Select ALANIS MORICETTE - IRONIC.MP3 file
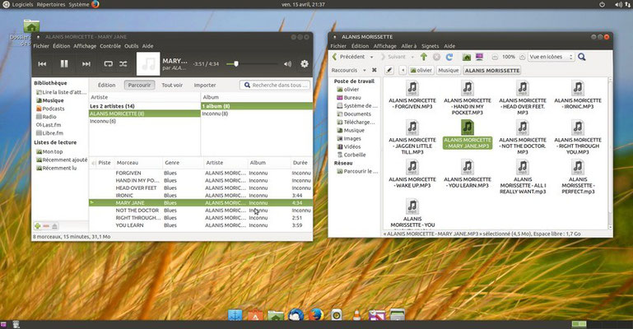This screenshot has height=329, width=633. (x=578, y=95)
